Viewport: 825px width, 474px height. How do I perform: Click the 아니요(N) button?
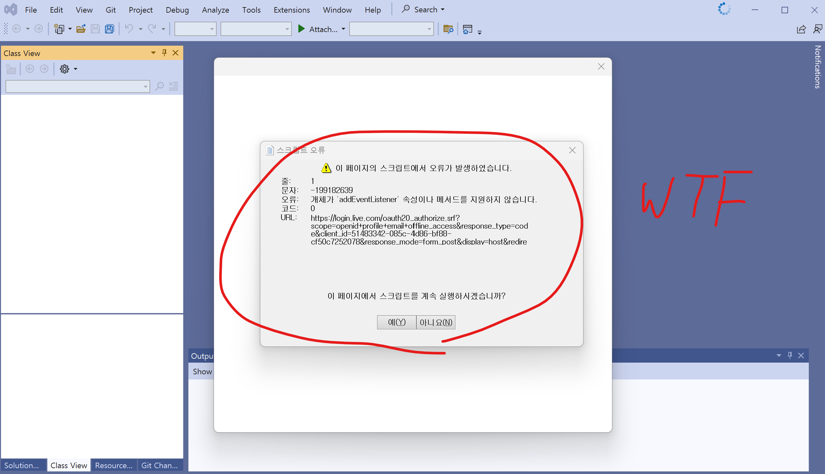(x=436, y=322)
